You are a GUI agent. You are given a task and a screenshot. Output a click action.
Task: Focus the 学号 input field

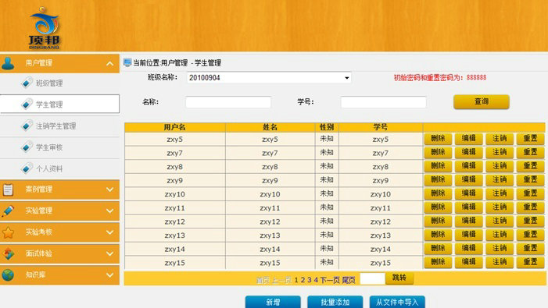383,102
